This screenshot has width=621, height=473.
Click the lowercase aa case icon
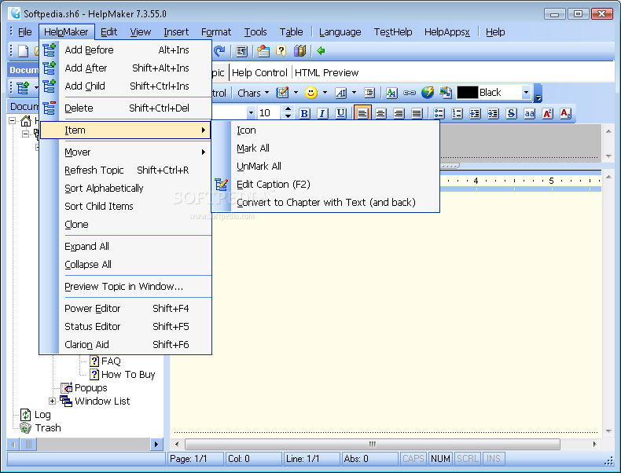pos(529,114)
